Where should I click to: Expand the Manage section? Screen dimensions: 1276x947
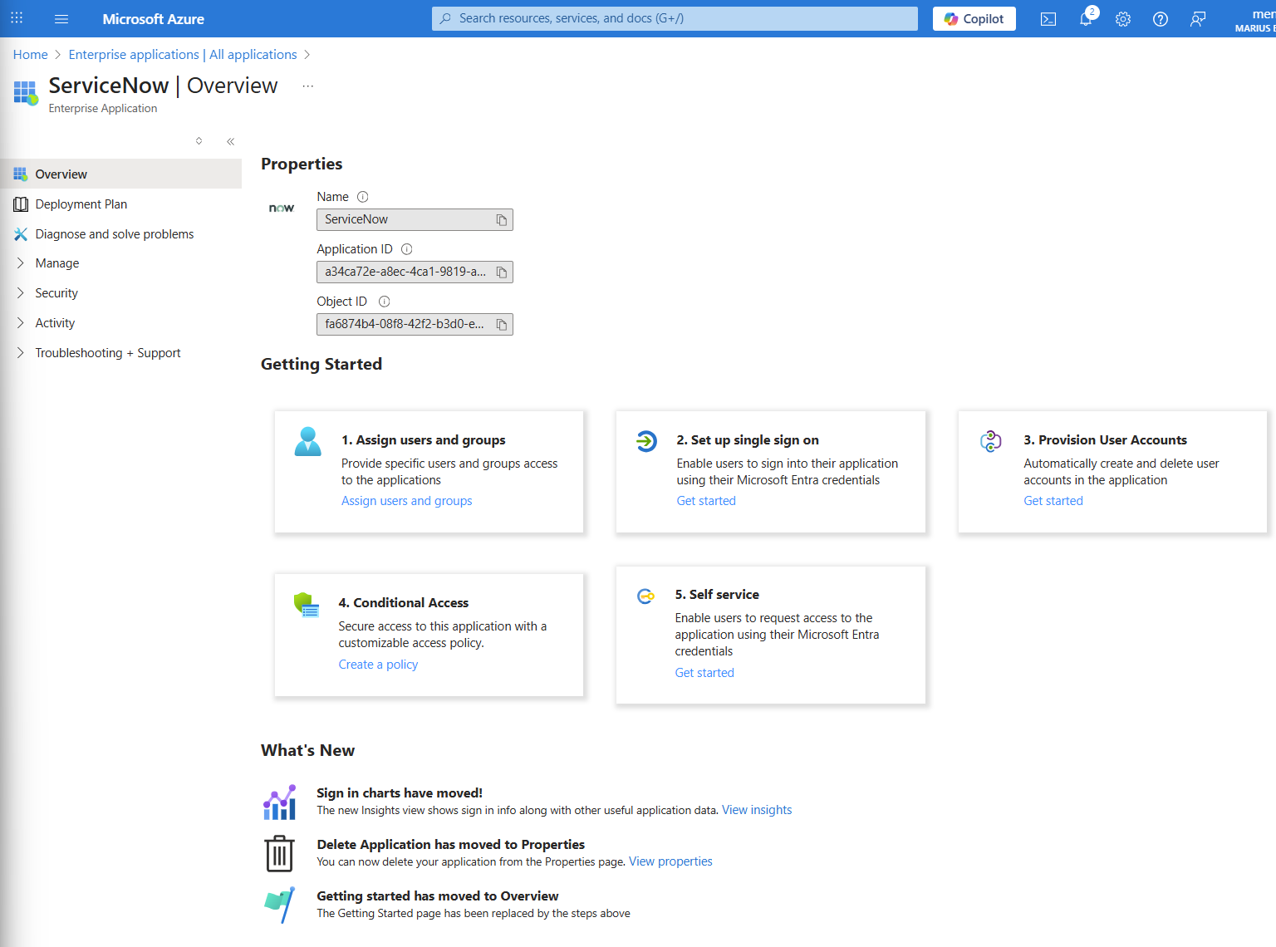tap(56, 263)
